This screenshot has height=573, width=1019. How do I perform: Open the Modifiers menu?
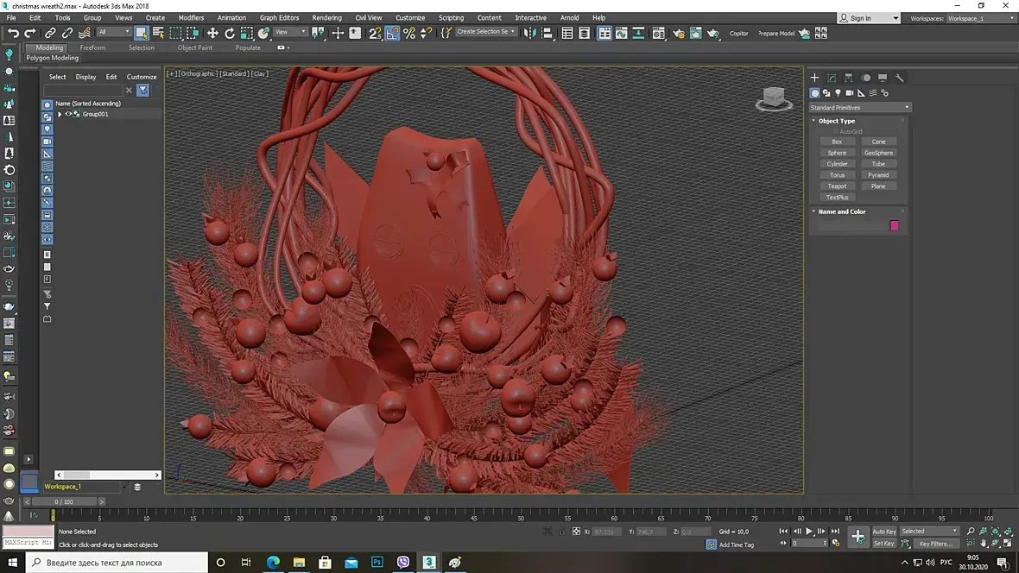pos(191,17)
